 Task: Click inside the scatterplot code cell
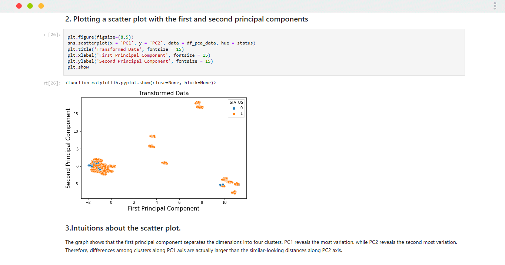(x=264, y=52)
